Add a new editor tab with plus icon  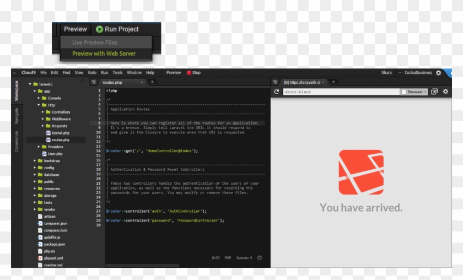(x=152, y=82)
